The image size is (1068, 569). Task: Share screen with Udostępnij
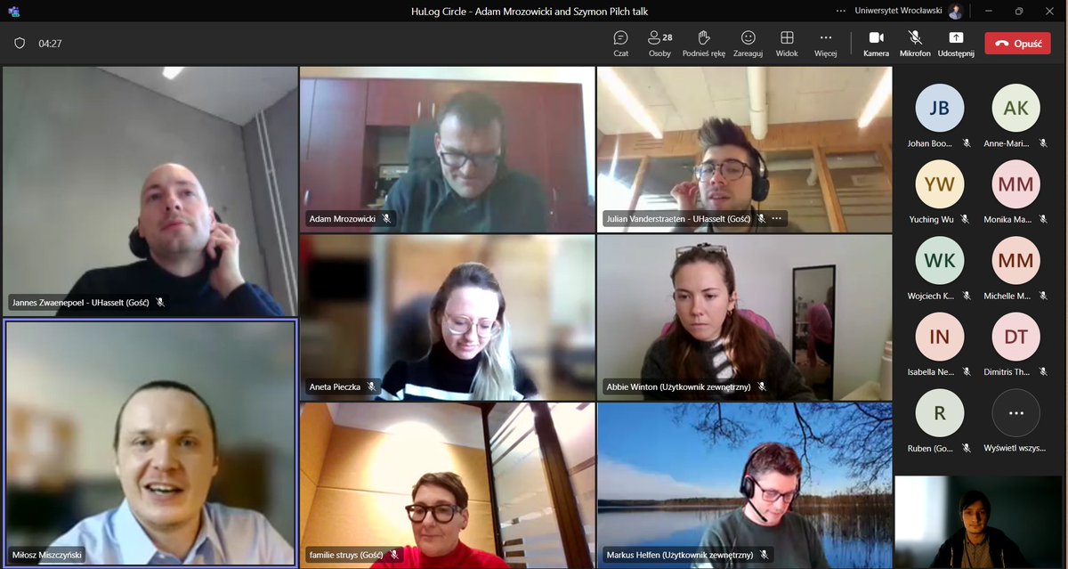click(x=956, y=43)
